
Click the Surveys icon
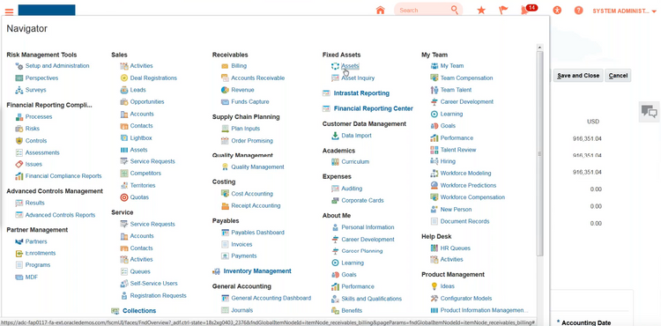coord(19,90)
